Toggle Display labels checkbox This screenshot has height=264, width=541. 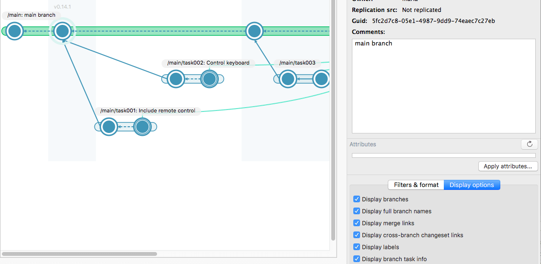[x=357, y=247]
